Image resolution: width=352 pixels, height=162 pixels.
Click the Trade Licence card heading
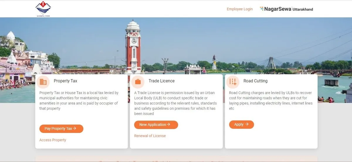[x=161, y=81]
